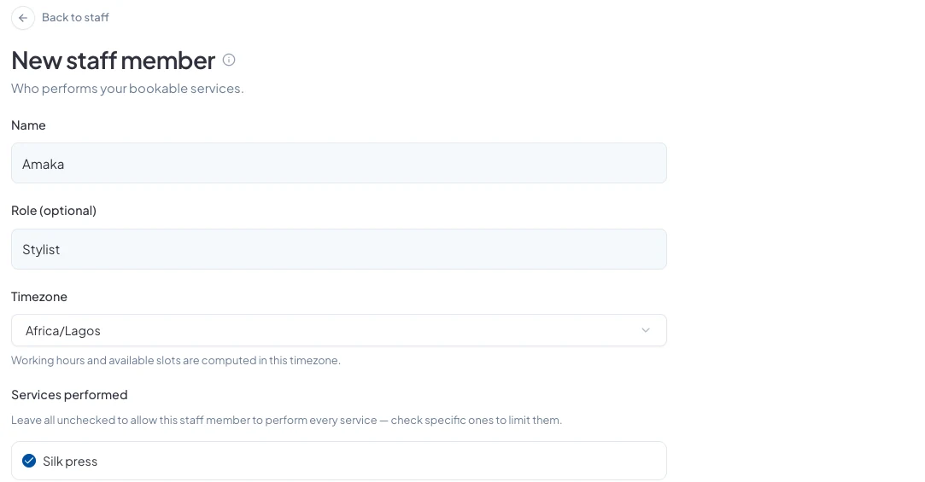Image resolution: width=925 pixels, height=482 pixels.
Task: Open the Africa/Lagos timezone dropdown
Action: click(338, 330)
